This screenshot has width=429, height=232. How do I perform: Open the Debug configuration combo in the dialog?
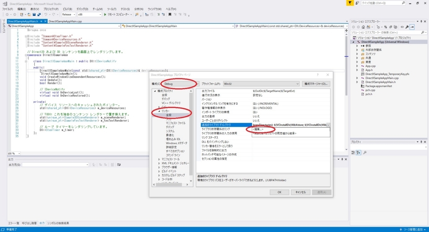[181, 84]
